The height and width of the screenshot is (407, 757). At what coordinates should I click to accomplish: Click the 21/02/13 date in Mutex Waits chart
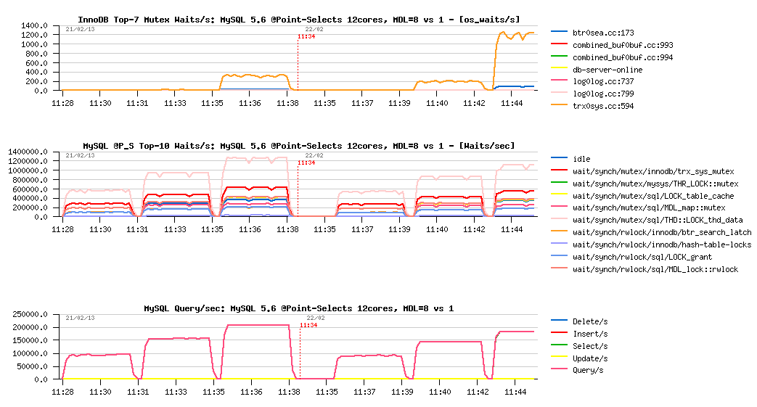[x=80, y=30]
